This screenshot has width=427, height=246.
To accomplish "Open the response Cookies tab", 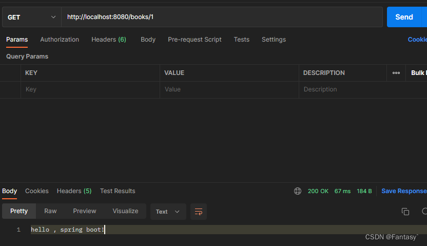I will tap(37, 191).
